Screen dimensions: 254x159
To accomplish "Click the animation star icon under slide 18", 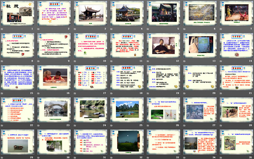I will [x=111, y=93].
